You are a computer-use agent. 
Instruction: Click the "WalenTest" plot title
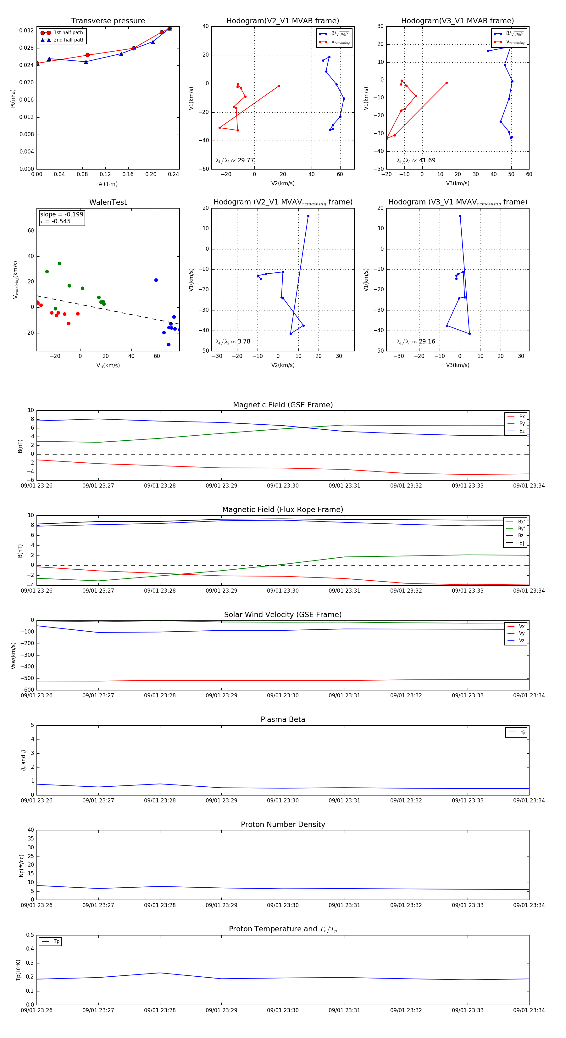pyautogui.click(x=108, y=202)
